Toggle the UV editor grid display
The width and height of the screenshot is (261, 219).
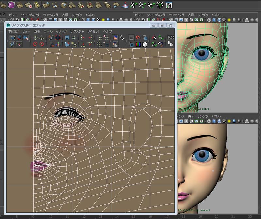[131, 38]
